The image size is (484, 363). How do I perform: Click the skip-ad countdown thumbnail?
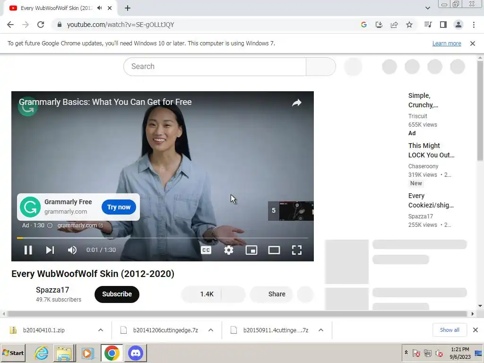click(291, 211)
